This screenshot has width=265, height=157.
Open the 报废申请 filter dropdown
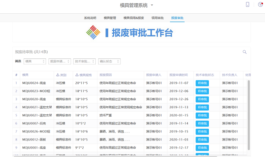click(x=60, y=62)
